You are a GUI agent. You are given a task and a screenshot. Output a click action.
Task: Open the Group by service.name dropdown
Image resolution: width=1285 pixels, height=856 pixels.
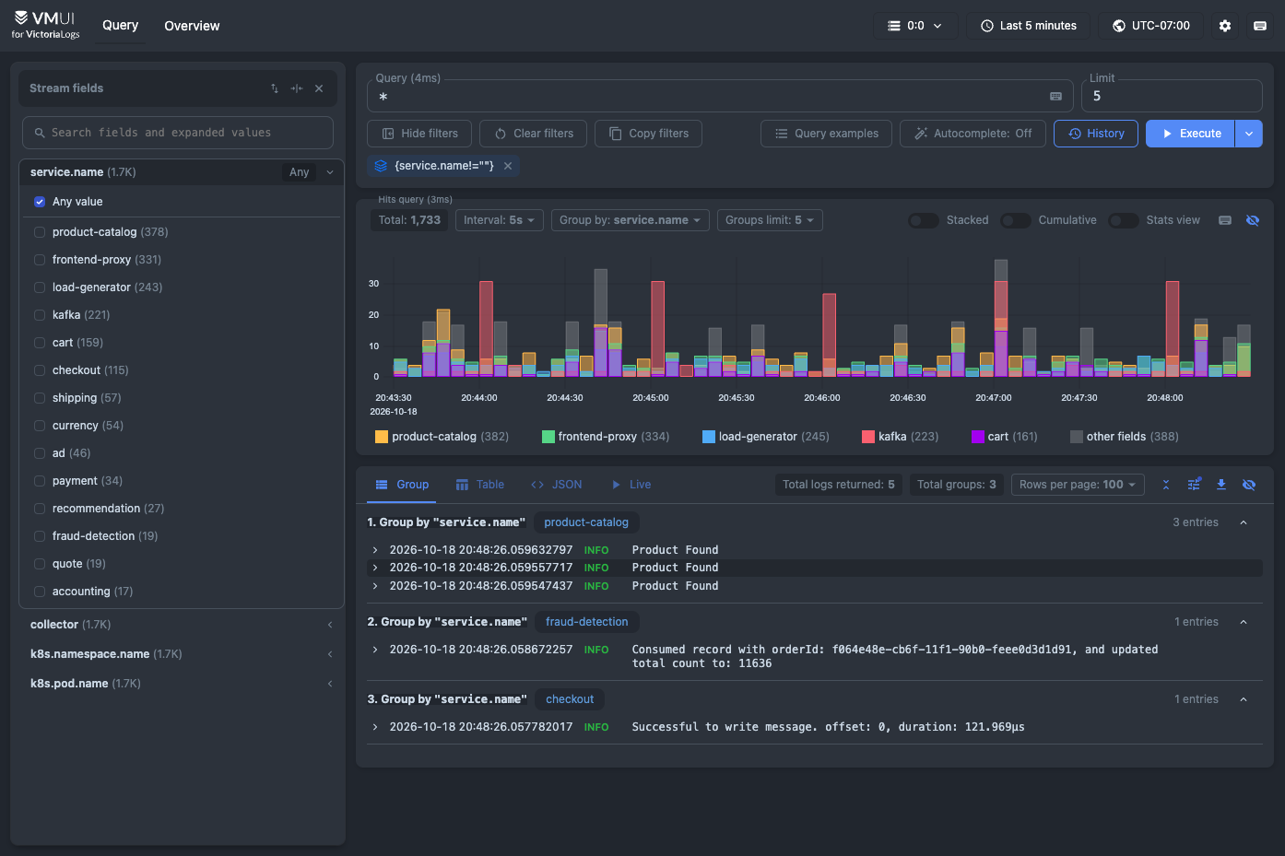[x=631, y=220]
